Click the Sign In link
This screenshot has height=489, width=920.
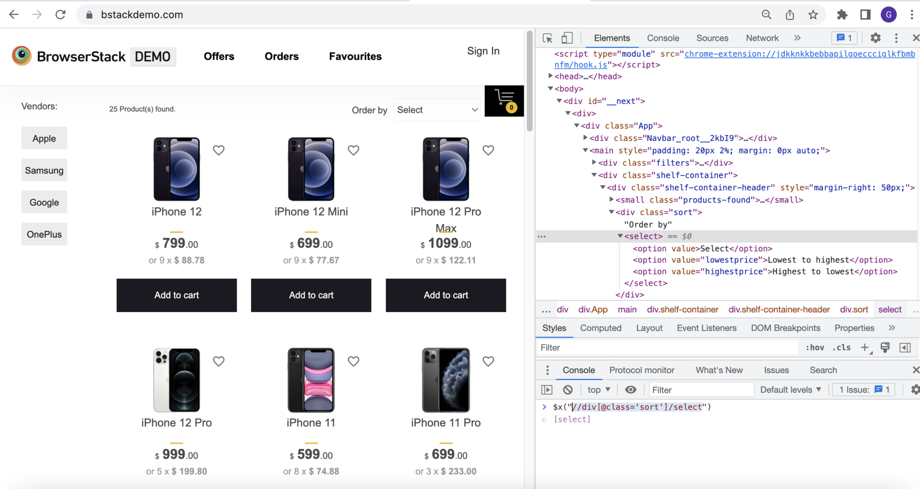[x=483, y=51]
